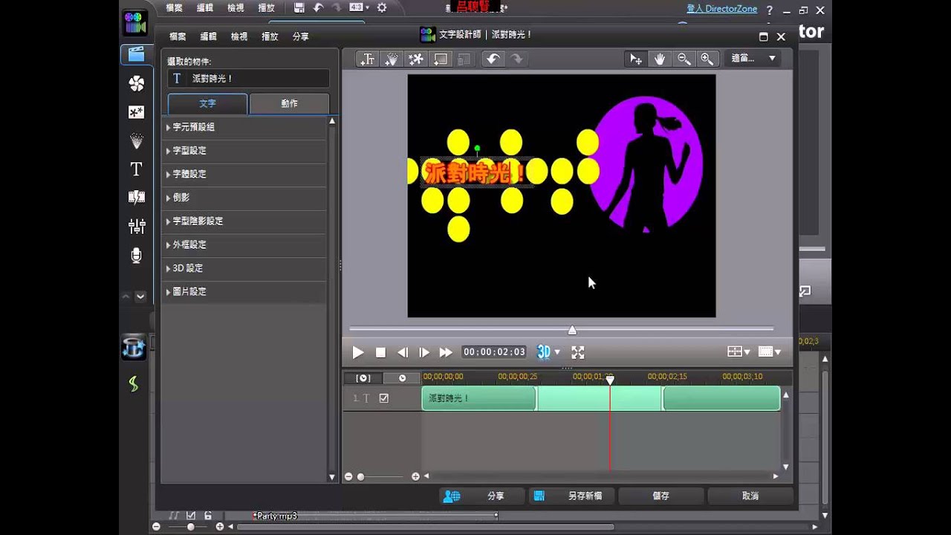
Task: Toggle the 3D preview mode button
Action: (543, 352)
